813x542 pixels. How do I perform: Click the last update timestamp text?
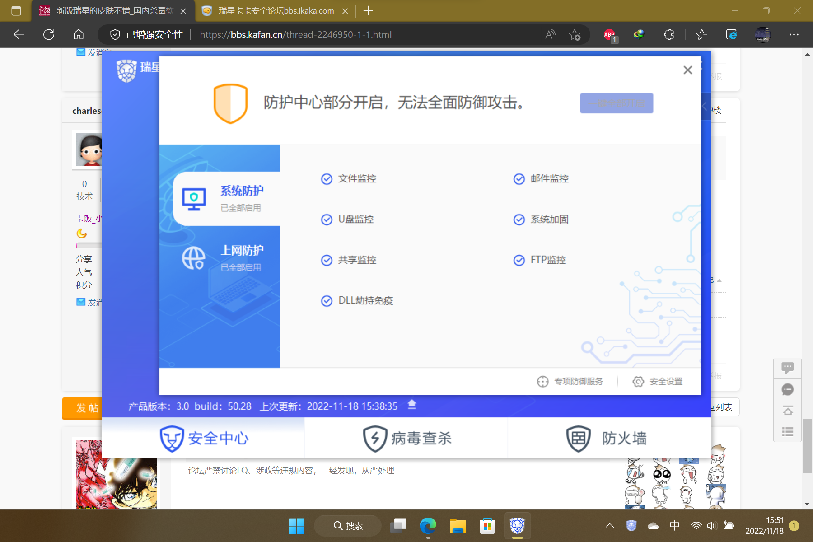click(352, 406)
